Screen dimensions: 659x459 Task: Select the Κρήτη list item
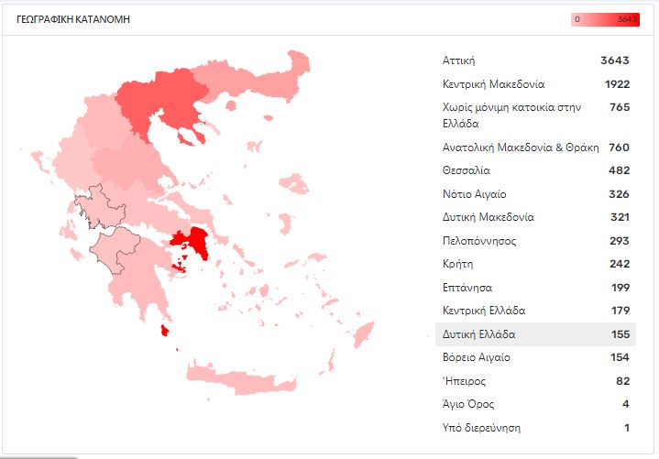[x=535, y=264]
